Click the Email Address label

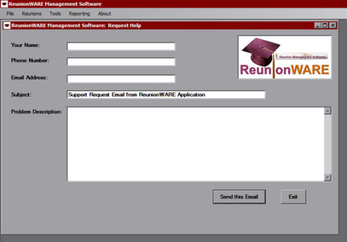click(x=29, y=78)
